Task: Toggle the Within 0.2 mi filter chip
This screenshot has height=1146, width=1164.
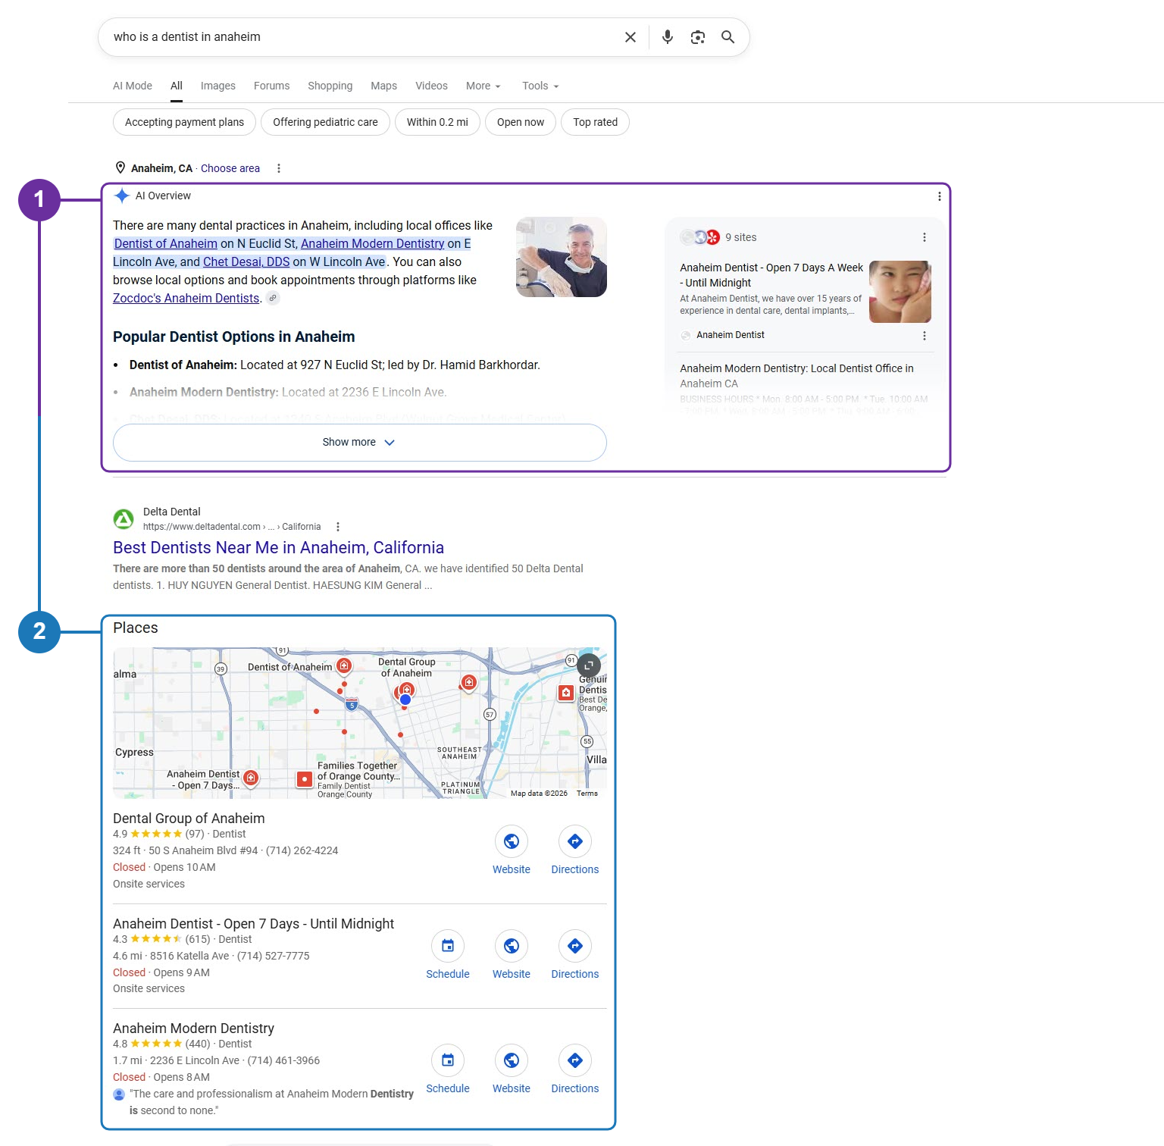Action: coord(437,122)
